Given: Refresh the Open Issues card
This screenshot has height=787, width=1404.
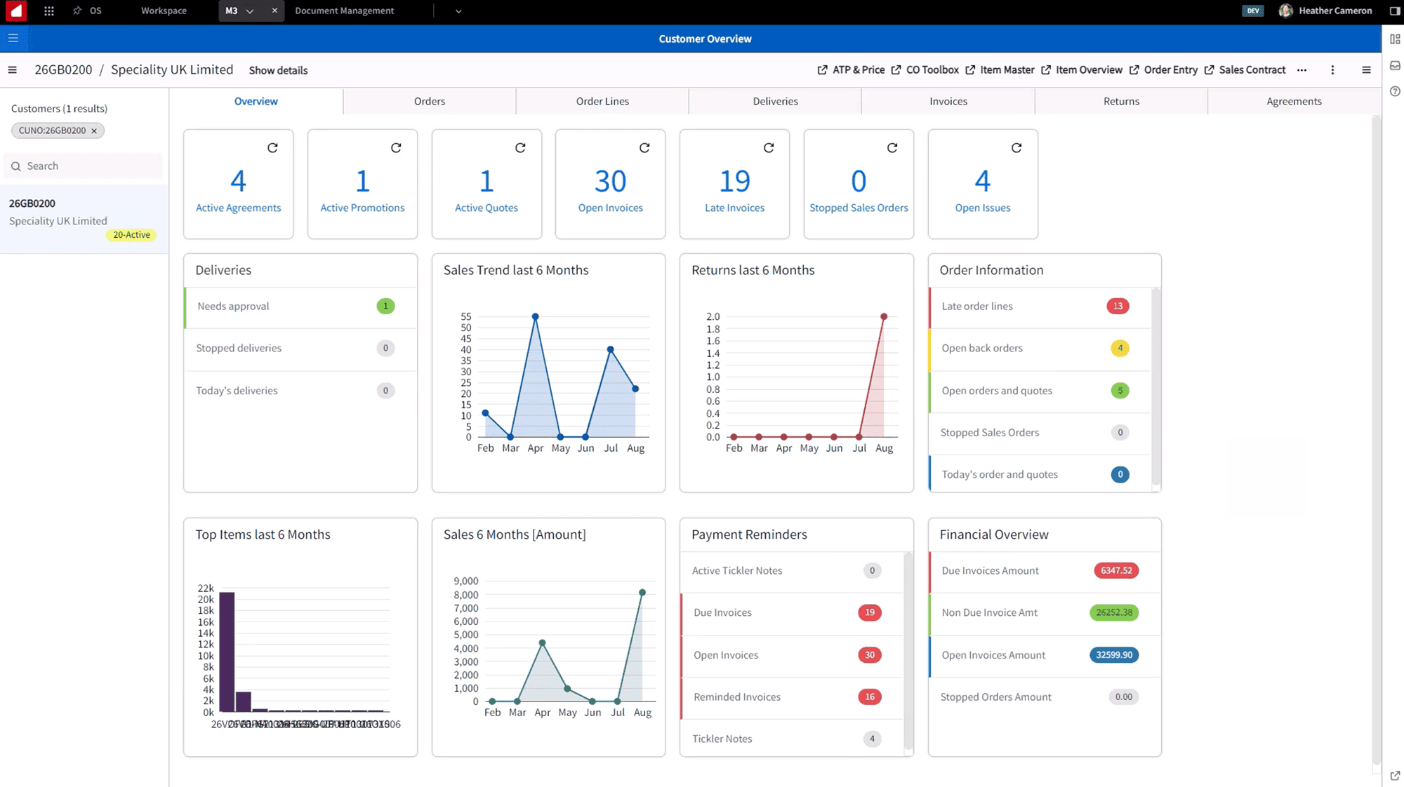Looking at the screenshot, I should pyautogui.click(x=1016, y=147).
